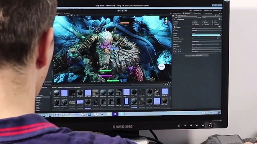Open Skype from the Windows taskbar
This screenshot has width=257, height=144.
point(121,114)
